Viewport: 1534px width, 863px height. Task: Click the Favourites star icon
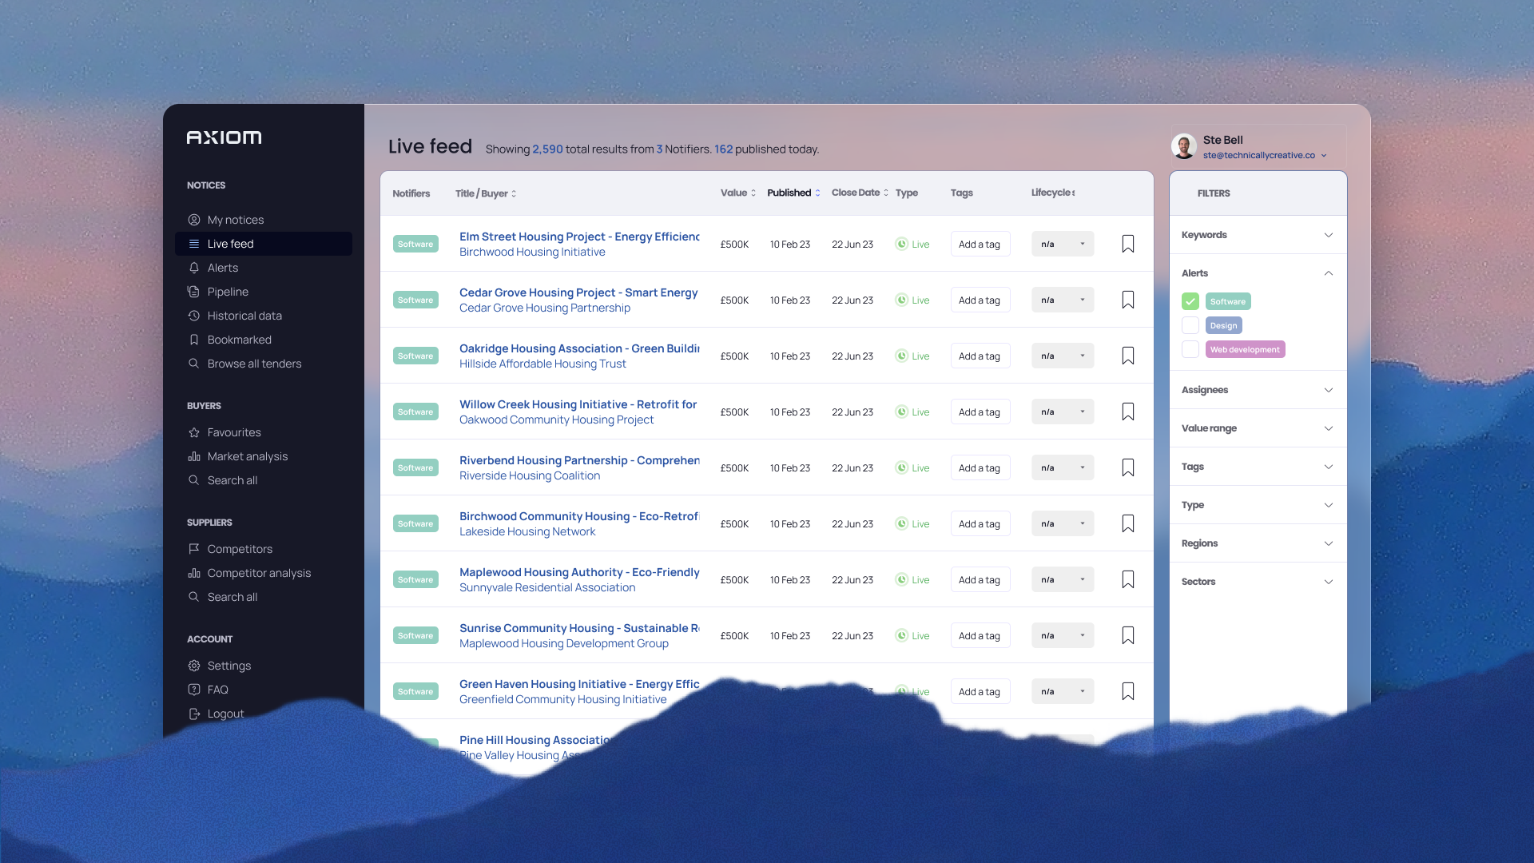pos(194,432)
